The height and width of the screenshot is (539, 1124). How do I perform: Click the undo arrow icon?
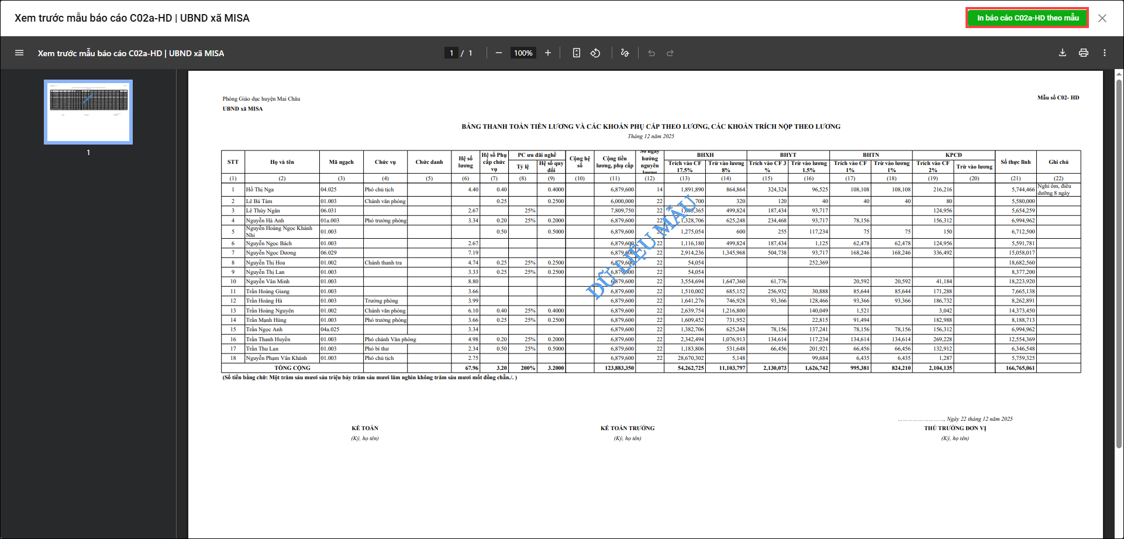pyautogui.click(x=651, y=53)
